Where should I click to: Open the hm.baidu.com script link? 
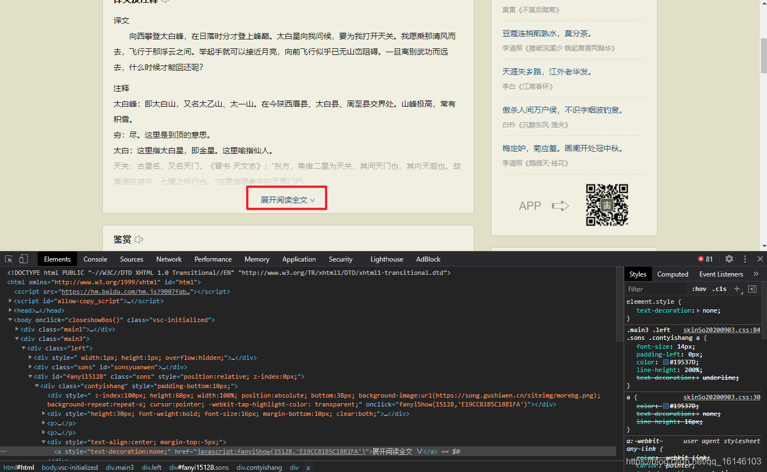click(x=126, y=291)
